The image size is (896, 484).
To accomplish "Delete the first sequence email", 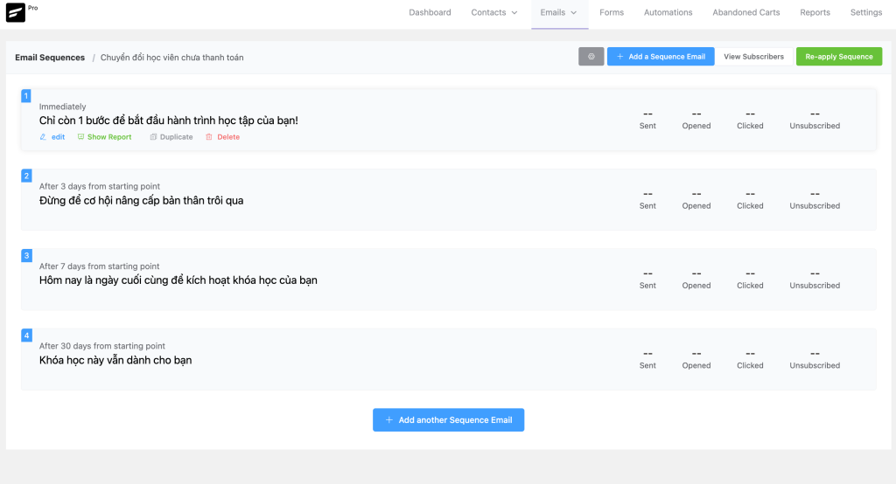I will pyautogui.click(x=222, y=137).
